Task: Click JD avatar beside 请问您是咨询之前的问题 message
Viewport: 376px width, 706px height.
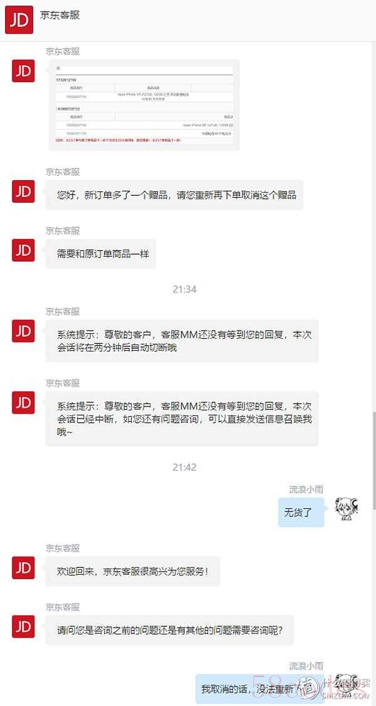Action: 23,627
